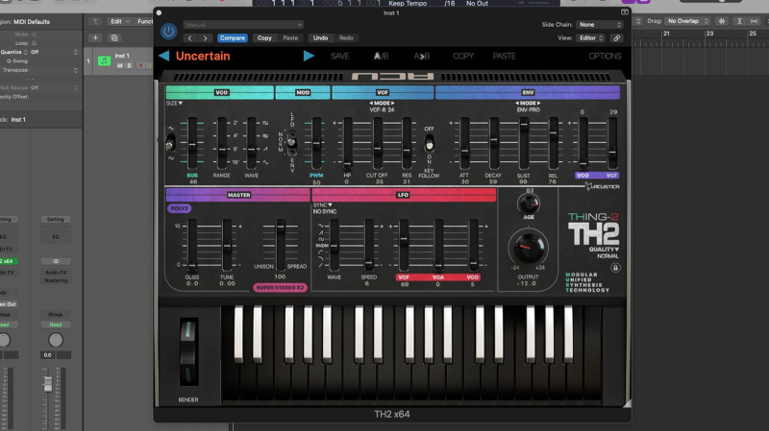Toggle the LFO/NORM/ENV mod switch

[291, 142]
